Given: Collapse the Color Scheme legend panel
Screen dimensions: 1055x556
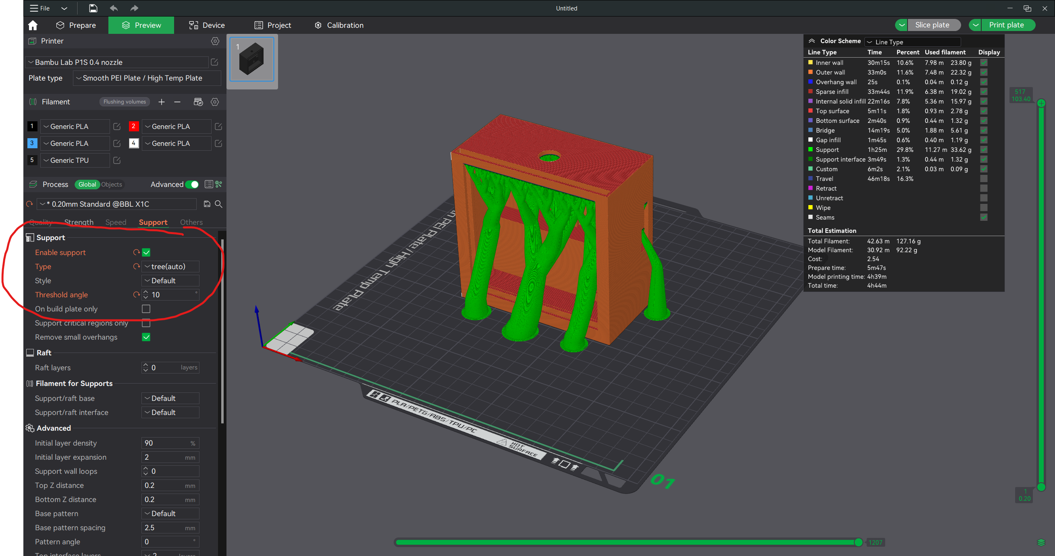Looking at the screenshot, I should tap(812, 41).
